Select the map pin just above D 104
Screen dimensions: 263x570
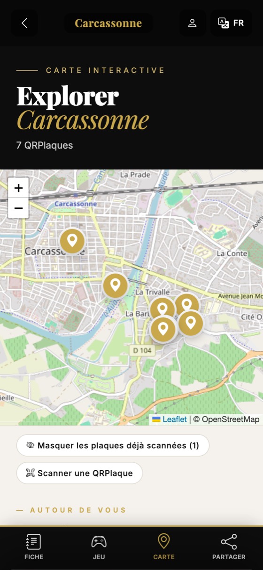(x=163, y=329)
